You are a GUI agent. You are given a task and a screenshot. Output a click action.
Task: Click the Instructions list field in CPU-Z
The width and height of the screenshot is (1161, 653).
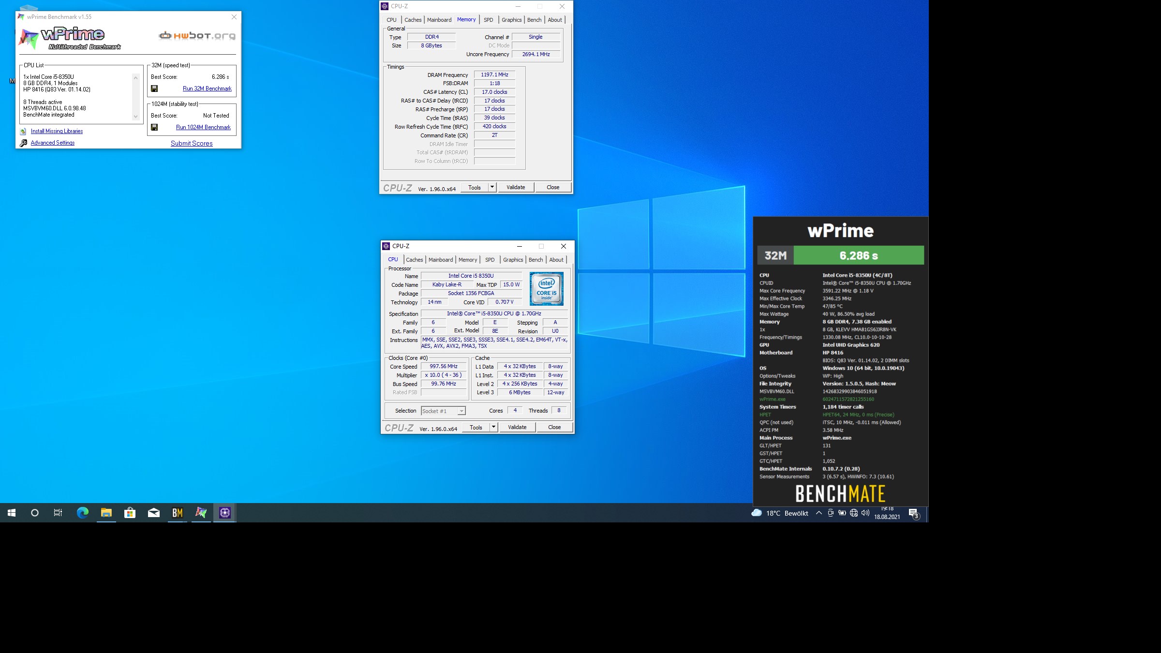tap(494, 343)
